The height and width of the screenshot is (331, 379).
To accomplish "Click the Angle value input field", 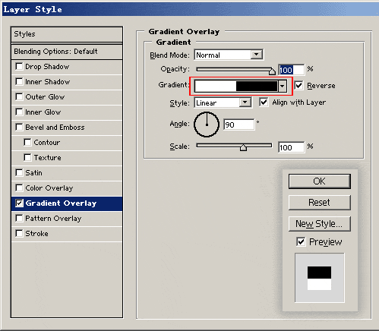I will pyautogui.click(x=239, y=125).
